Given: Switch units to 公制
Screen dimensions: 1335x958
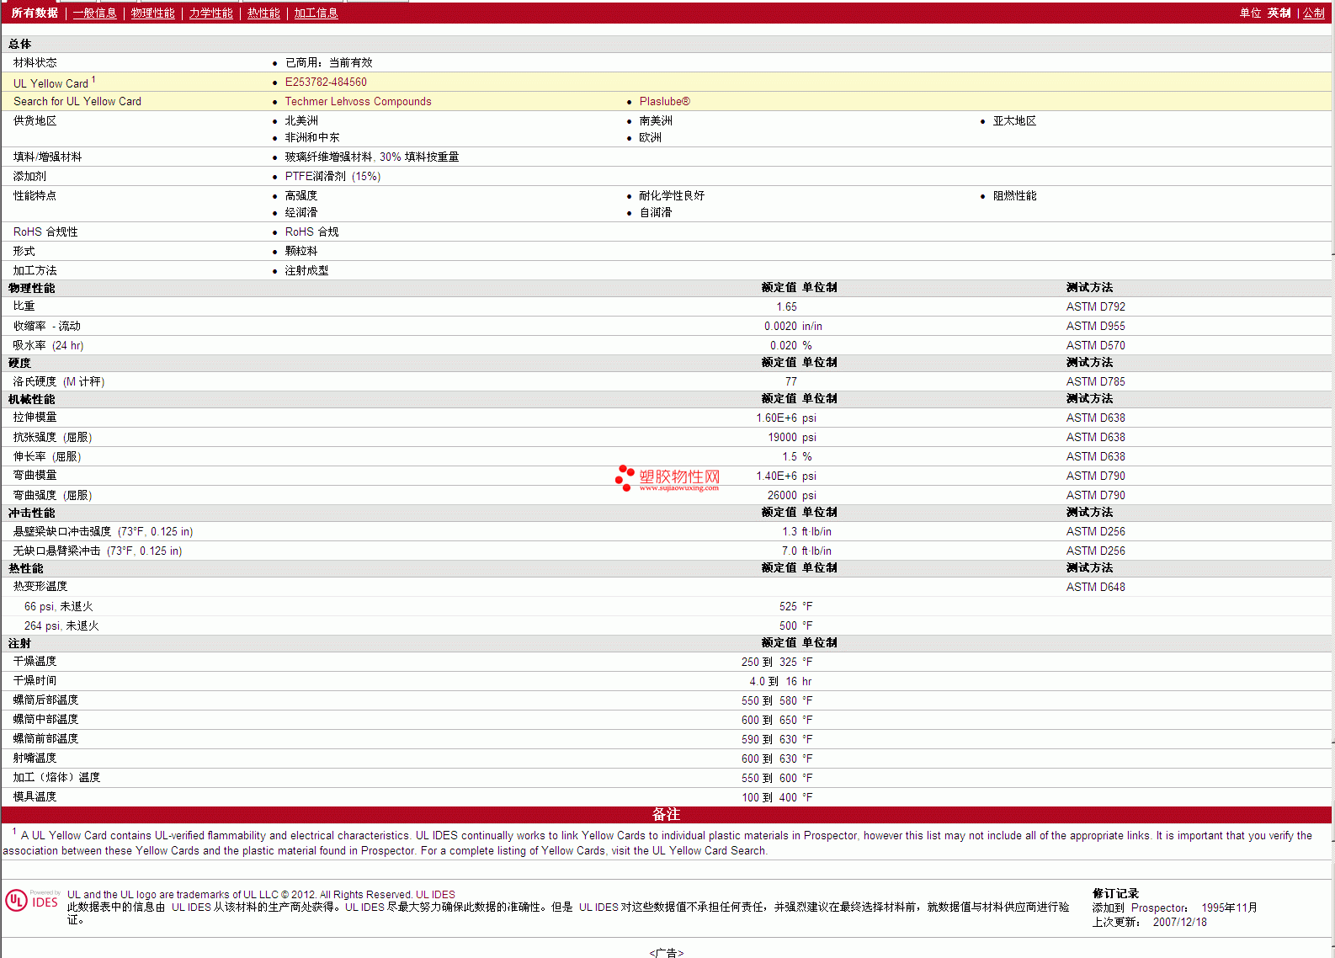Looking at the screenshot, I should (x=1314, y=13).
